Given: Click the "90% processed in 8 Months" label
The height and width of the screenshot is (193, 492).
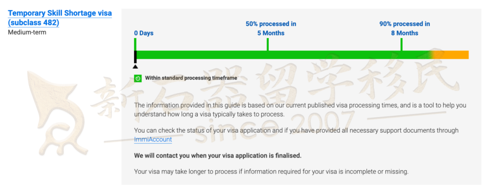Looking at the screenshot, I should [x=405, y=29].
